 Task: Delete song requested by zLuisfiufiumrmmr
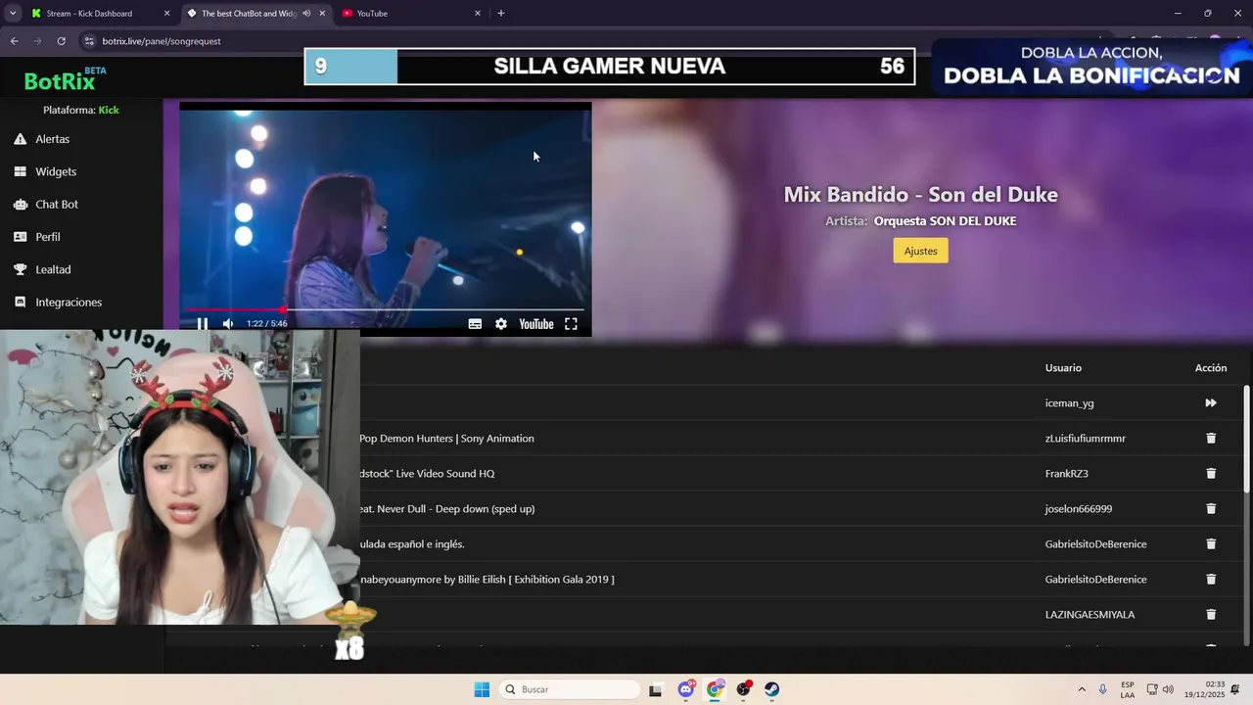click(x=1211, y=438)
